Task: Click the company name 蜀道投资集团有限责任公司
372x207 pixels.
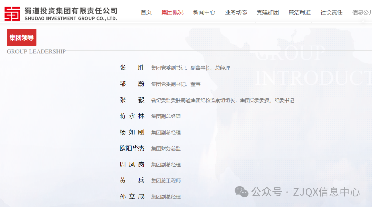Action: pos(71,10)
